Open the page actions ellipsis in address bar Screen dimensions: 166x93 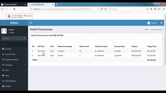(99, 9)
